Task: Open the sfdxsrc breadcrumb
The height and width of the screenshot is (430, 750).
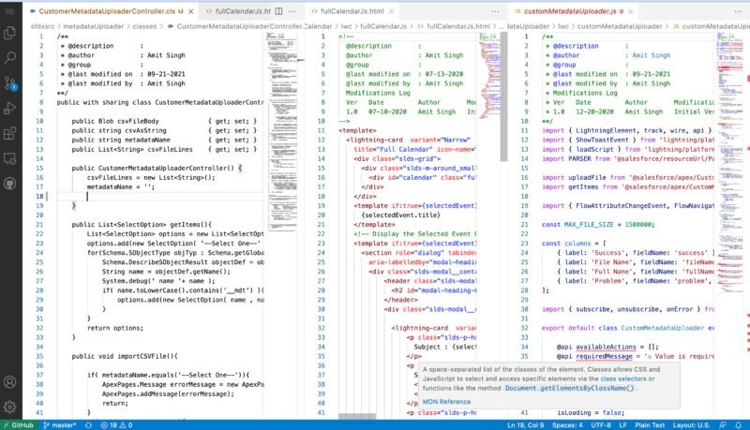Action: (42, 26)
